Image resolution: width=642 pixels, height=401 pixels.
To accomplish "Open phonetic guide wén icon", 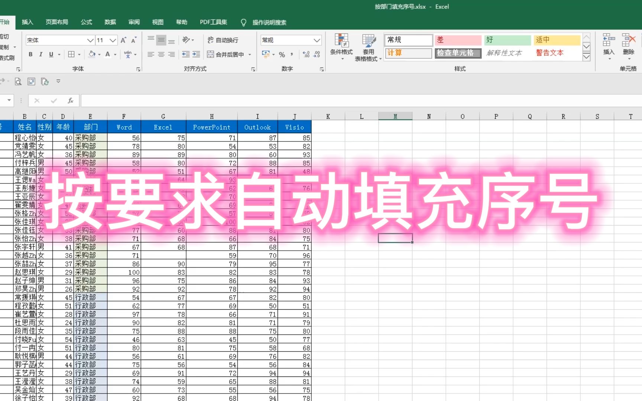I will [128, 54].
